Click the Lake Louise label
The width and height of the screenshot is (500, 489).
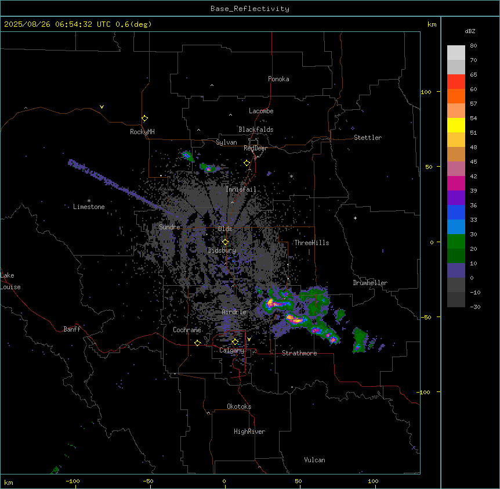click(9, 281)
